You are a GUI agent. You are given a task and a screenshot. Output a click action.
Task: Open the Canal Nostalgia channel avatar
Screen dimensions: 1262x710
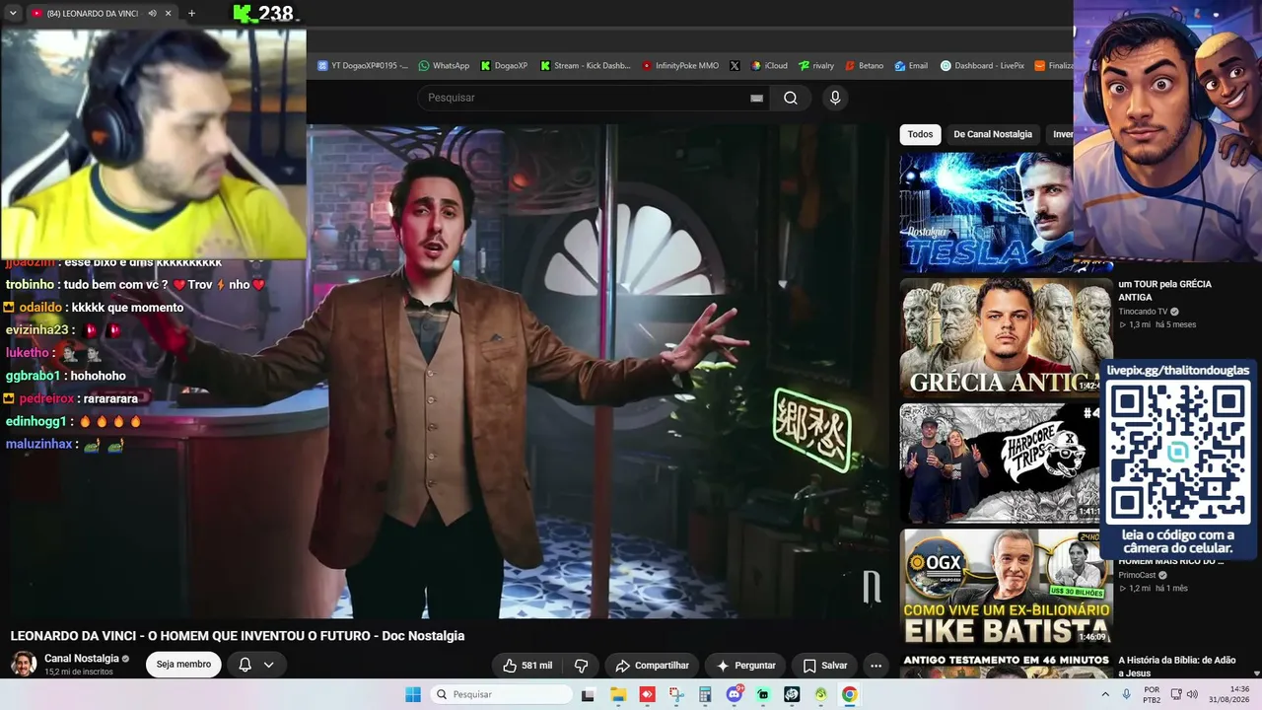point(24,664)
